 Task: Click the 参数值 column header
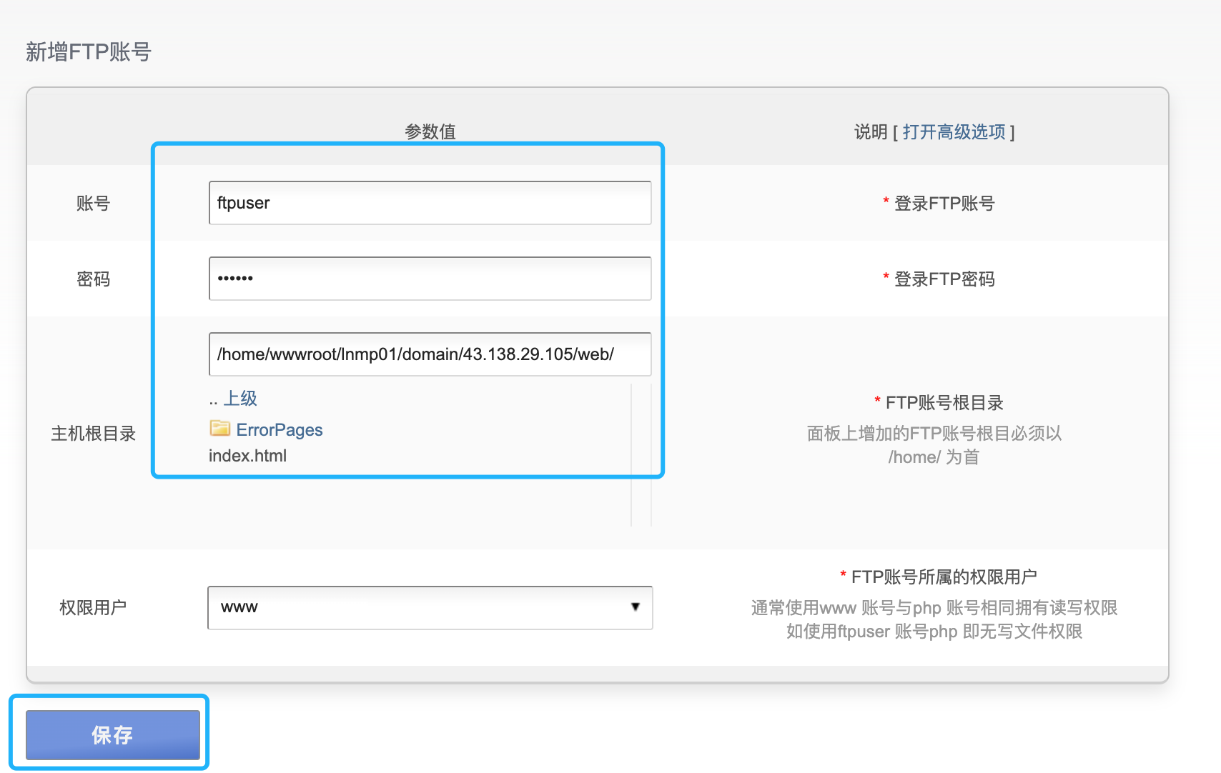[x=430, y=131]
